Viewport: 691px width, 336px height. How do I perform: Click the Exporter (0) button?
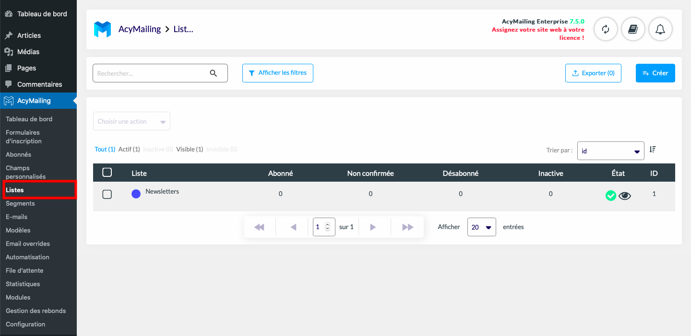click(x=593, y=73)
